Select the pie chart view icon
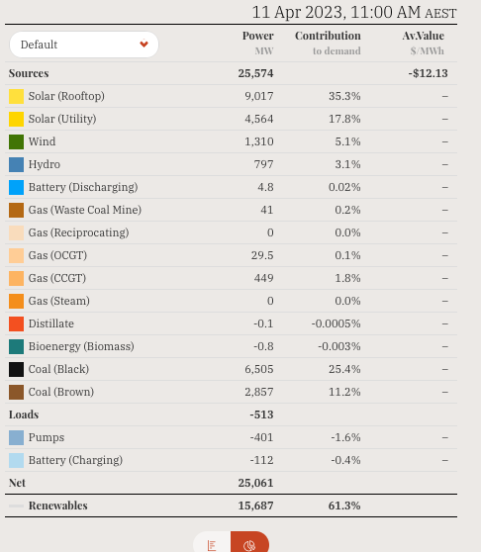Image resolution: width=481 pixels, height=552 pixels. click(249, 544)
